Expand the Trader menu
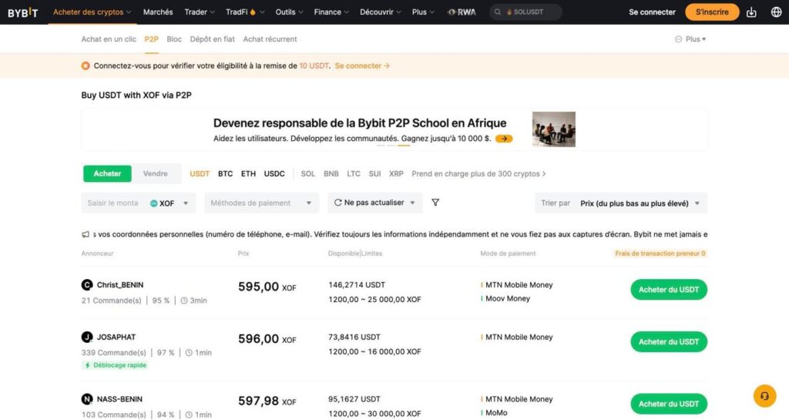 tap(200, 12)
